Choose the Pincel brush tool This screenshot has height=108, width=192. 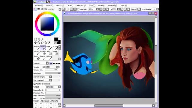coord(49,48)
